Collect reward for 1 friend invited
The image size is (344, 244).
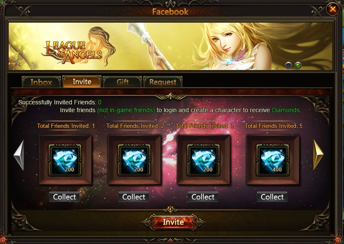(x=64, y=197)
